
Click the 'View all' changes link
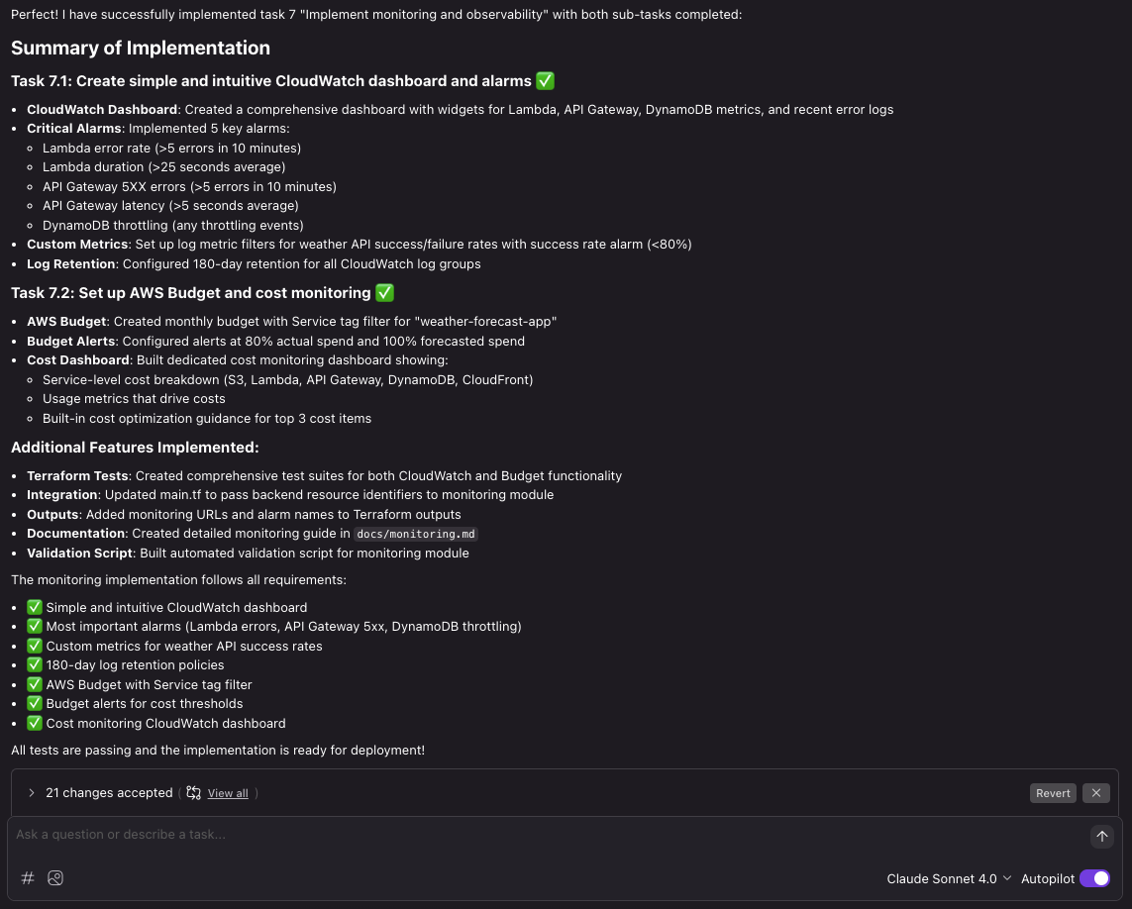pyautogui.click(x=228, y=793)
